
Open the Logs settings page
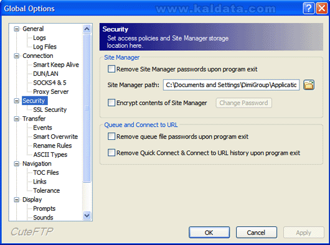point(39,38)
